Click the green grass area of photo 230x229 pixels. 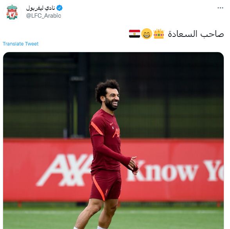coord(161,216)
